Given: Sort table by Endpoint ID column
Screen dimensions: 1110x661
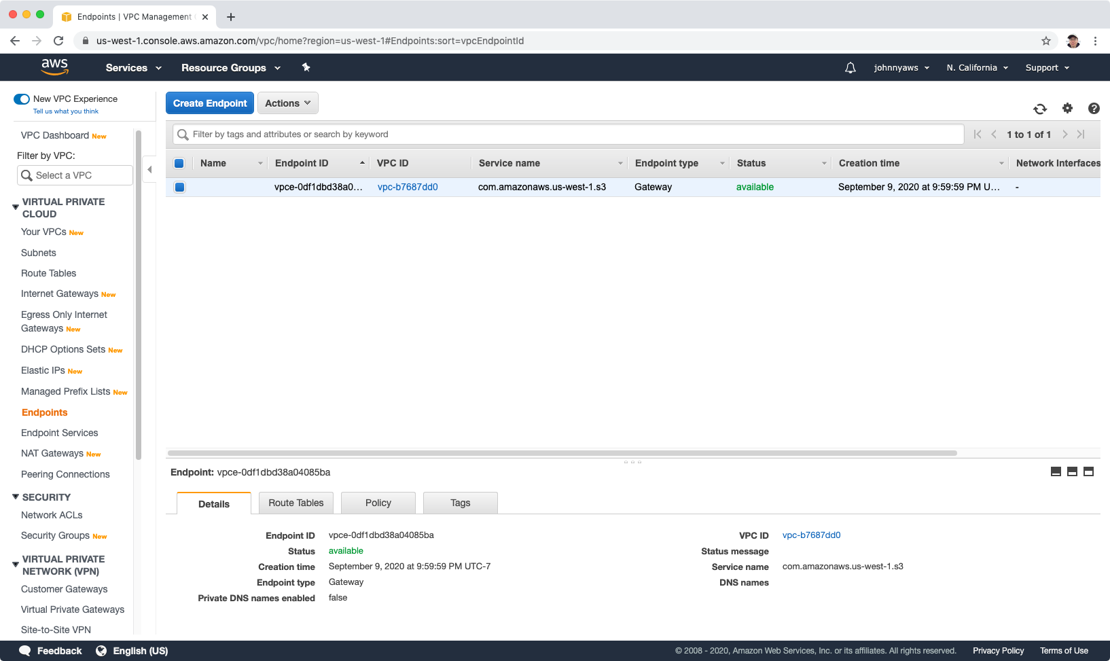Looking at the screenshot, I should click(319, 163).
